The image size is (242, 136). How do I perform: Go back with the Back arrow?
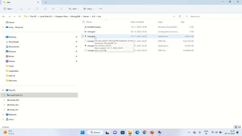pyautogui.click(x=3, y=16)
